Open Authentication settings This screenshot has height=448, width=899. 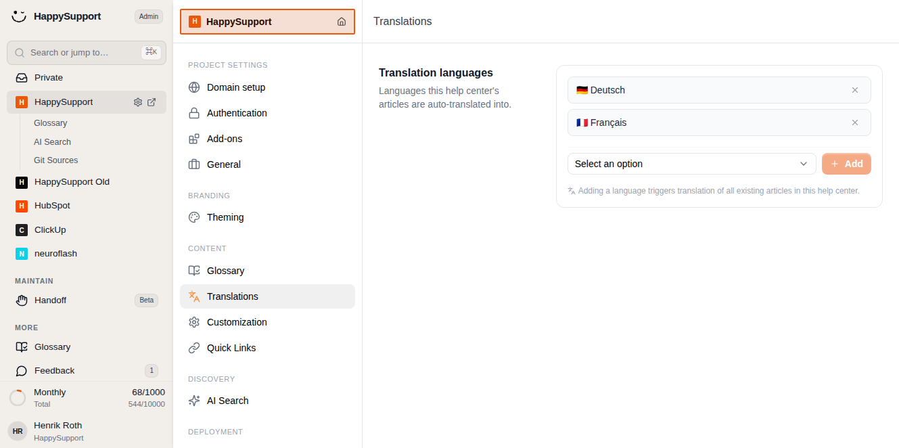pyautogui.click(x=267, y=113)
